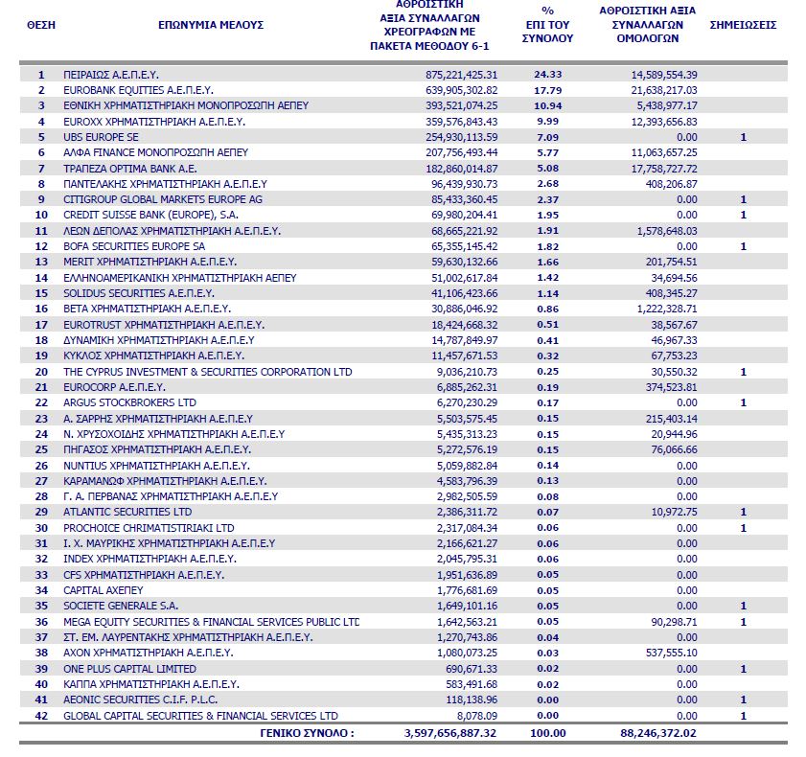This screenshot has width=806, height=757.
Task: Select the ΠΕΙΡΑΙΩΣ Α.Ε.Π.Ε.Υ. member name
Action: pos(110,75)
